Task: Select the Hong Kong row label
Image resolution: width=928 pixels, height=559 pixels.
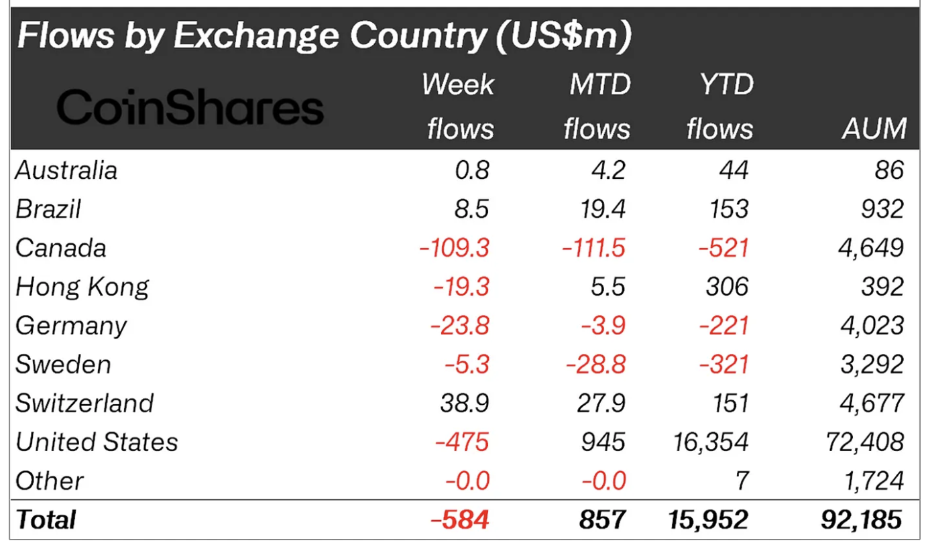Action: pos(82,287)
